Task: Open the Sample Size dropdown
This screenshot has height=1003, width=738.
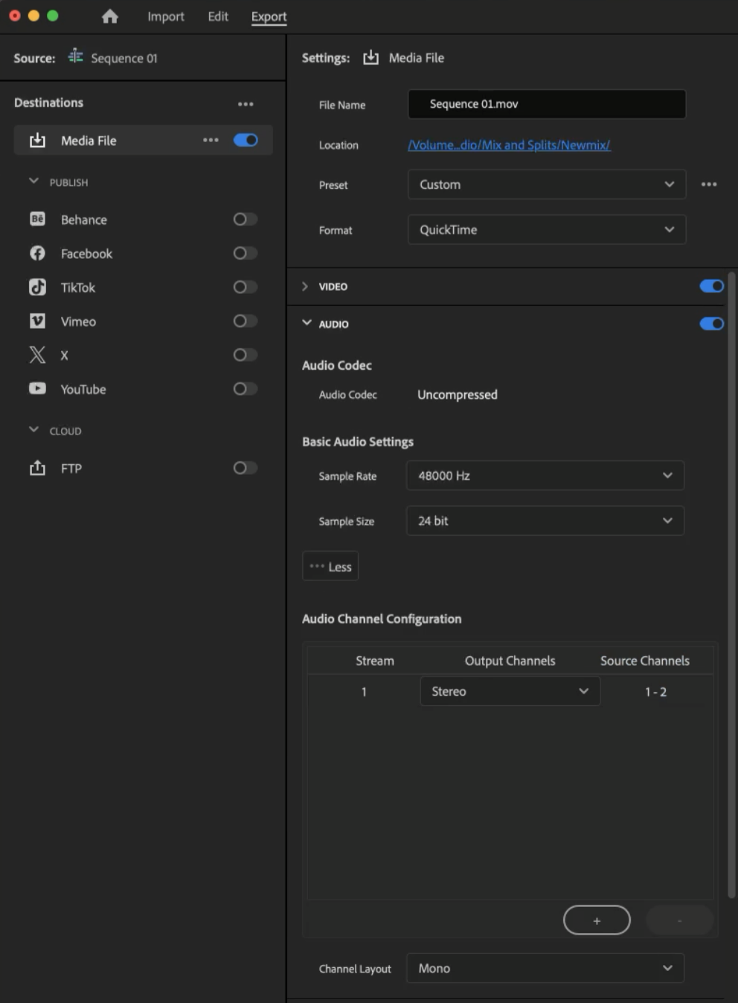Action: coord(545,521)
